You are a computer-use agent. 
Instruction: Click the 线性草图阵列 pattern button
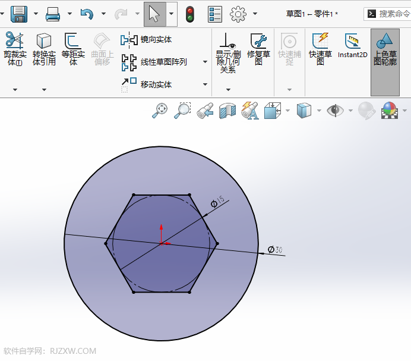tap(154, 62)
